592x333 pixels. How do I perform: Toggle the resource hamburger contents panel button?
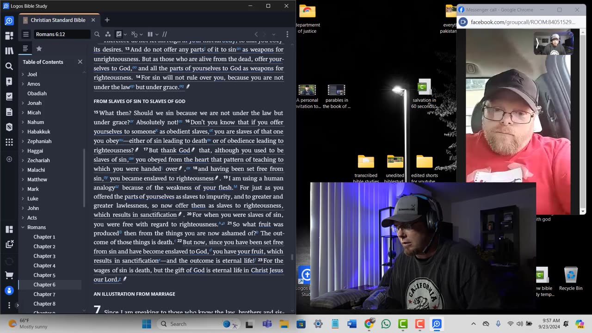coord(26,34)
